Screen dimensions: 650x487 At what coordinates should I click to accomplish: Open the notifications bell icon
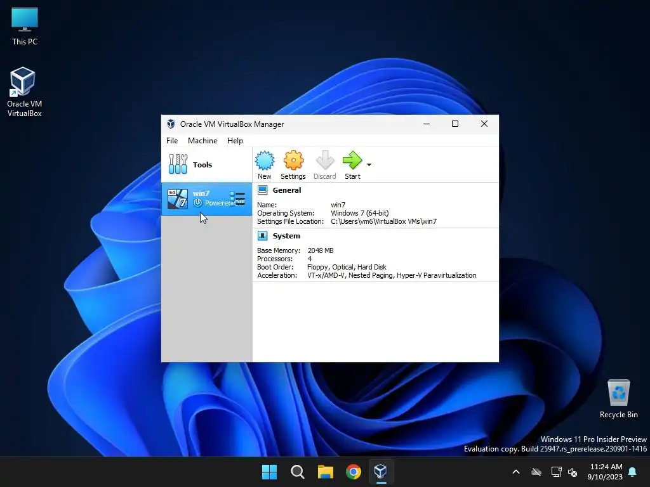[x=633, y=472]
